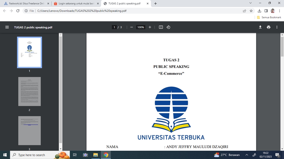
Task: Download the PDF from viewer toolbar
Action: 260,27
